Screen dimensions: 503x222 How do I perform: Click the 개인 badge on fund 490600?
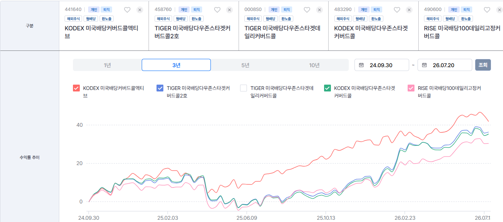pos(454,9)
